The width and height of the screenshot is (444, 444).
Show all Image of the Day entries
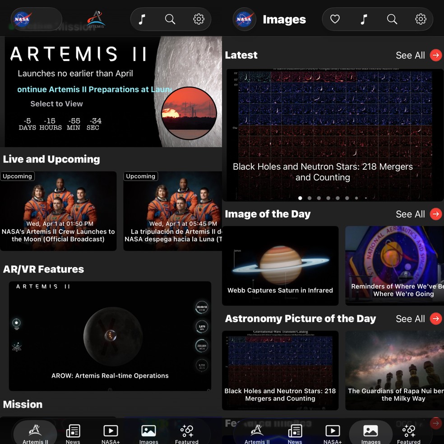tap(410, 214)
